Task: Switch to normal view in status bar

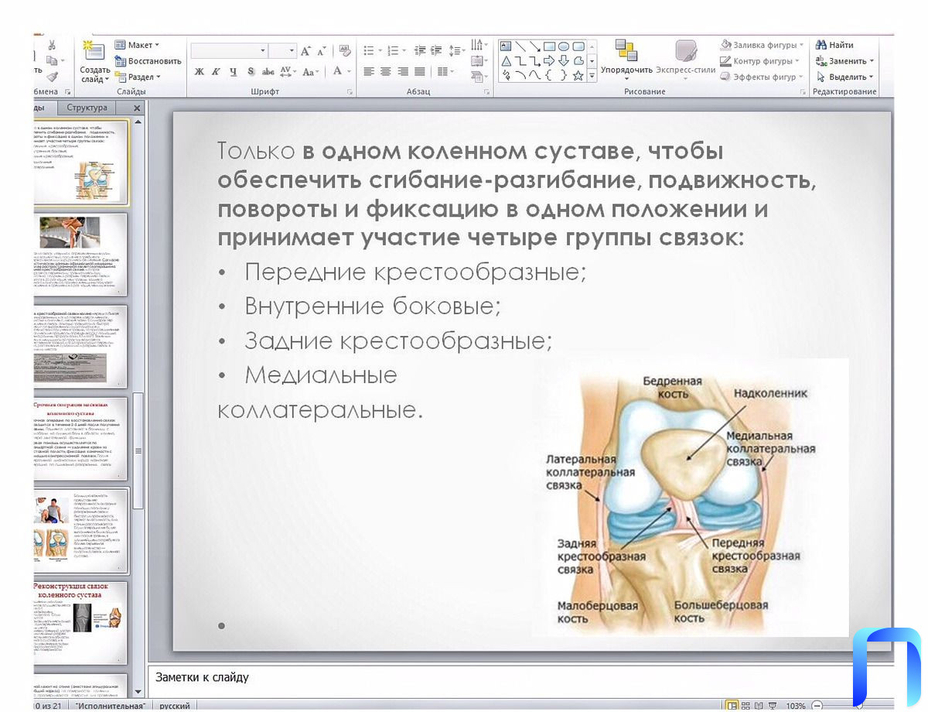Action: coord(731,705)
